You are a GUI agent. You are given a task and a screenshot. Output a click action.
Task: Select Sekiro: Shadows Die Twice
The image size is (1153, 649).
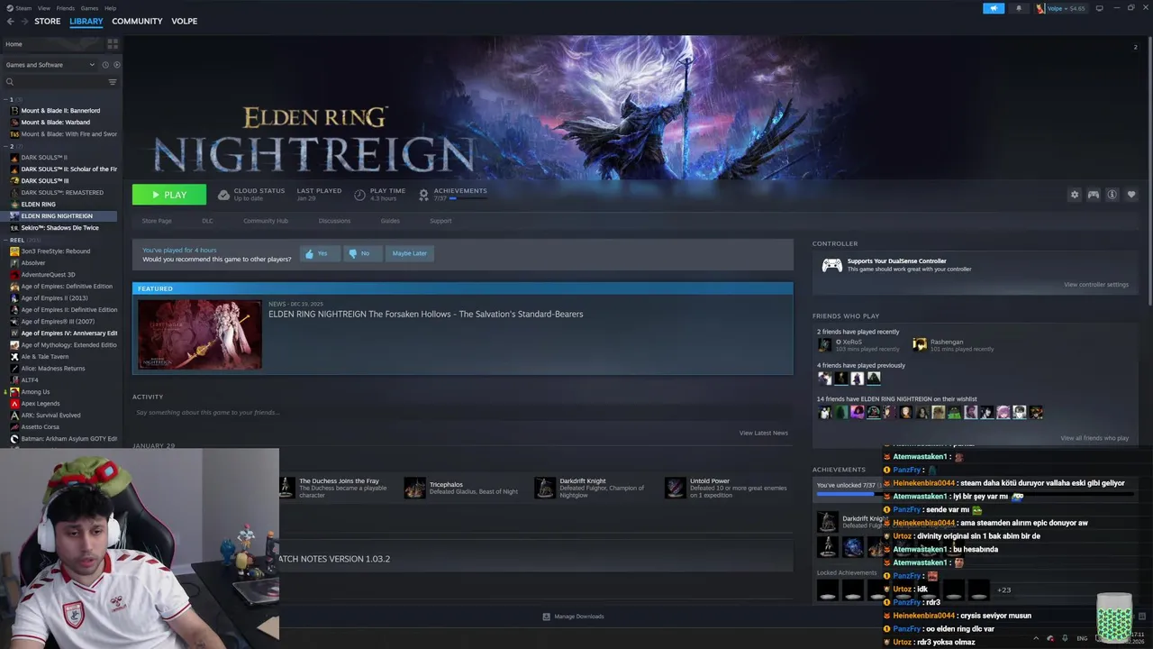coord(59,228)
